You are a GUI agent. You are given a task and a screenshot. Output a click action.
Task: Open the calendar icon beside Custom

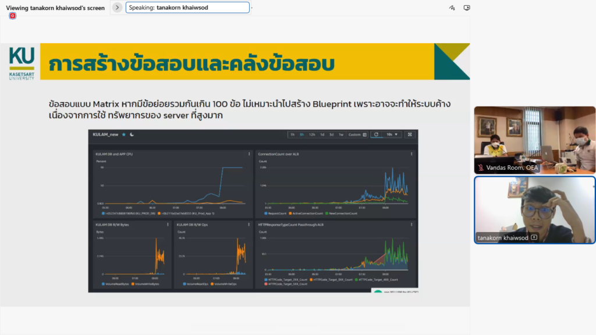[x=365, y=135]
